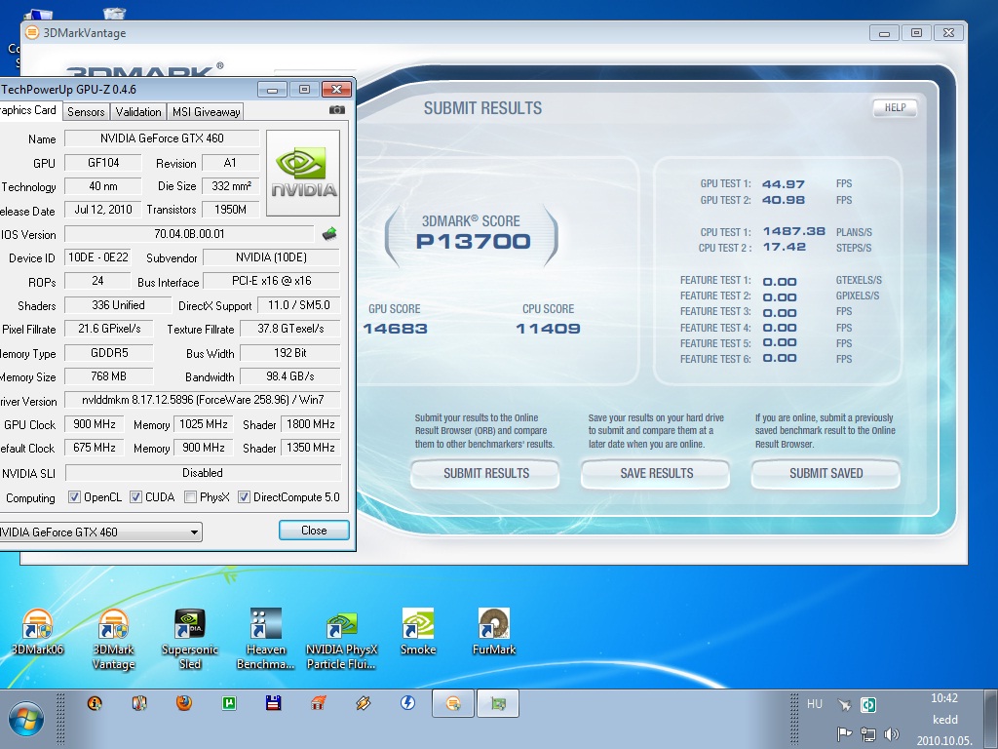
Task: Click the Driver Version field
Action: point(203,400)
